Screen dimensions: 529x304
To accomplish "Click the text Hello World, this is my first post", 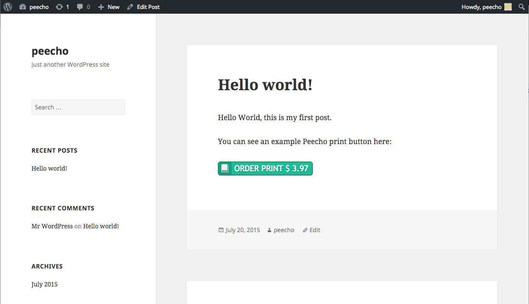I will (x=275, y=118).
